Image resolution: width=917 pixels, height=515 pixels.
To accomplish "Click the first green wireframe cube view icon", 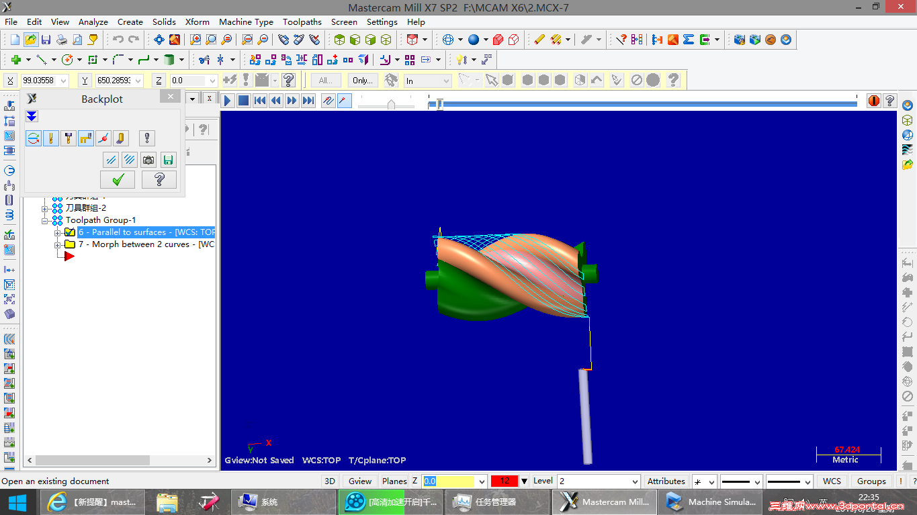I will point(339,40).
